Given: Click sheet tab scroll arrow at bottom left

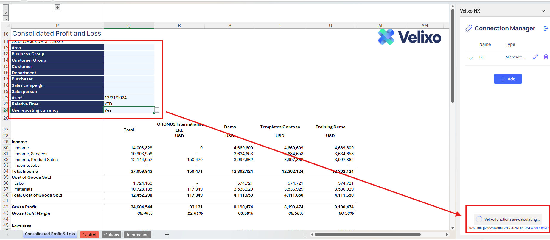Looking at the screenshot, I should pos(7,235).
